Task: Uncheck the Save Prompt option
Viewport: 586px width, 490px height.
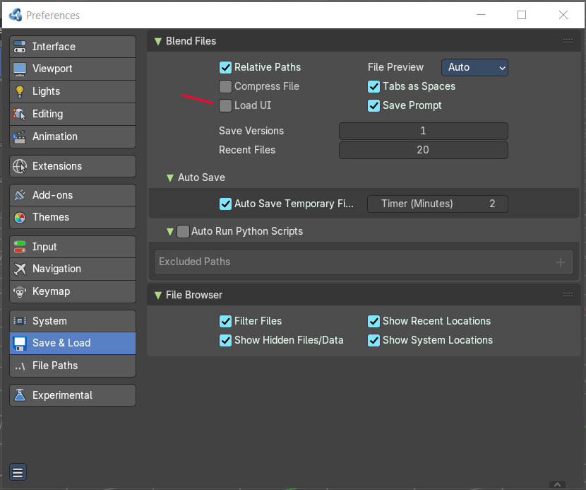Action: (373, 105)
